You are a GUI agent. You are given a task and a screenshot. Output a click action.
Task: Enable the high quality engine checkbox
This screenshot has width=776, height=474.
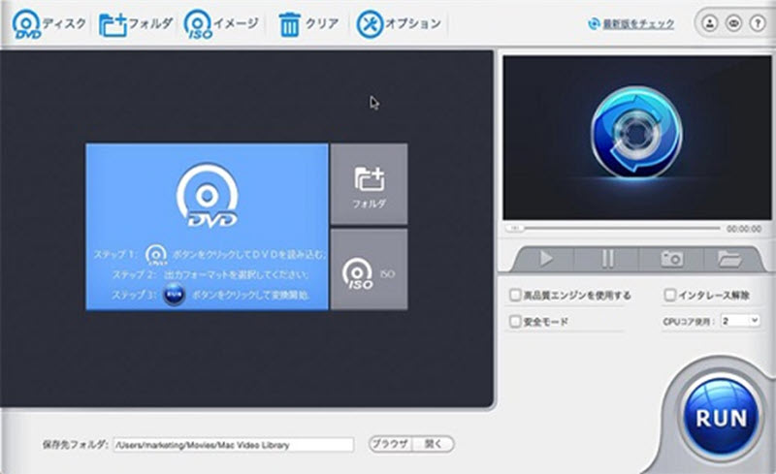[515, 295]
